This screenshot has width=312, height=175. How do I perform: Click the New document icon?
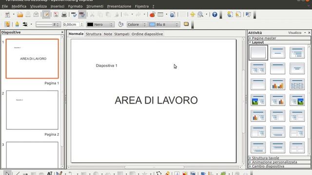point(8,15)
